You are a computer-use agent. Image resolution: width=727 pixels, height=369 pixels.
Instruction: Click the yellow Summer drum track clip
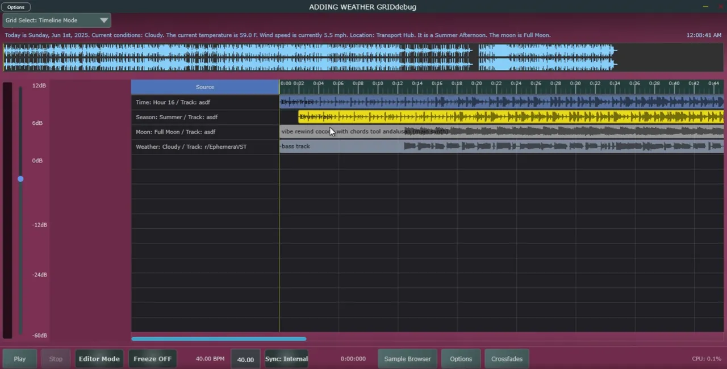tap(511, 117)
